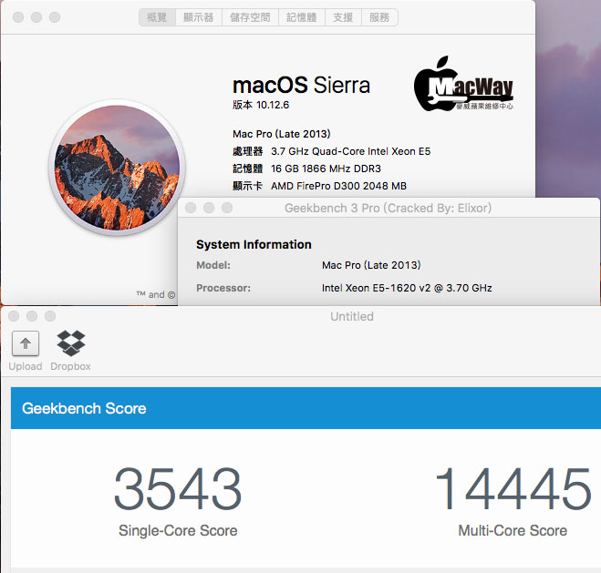
Task: Select the 記憶體 tab
Action: point(302,17)
